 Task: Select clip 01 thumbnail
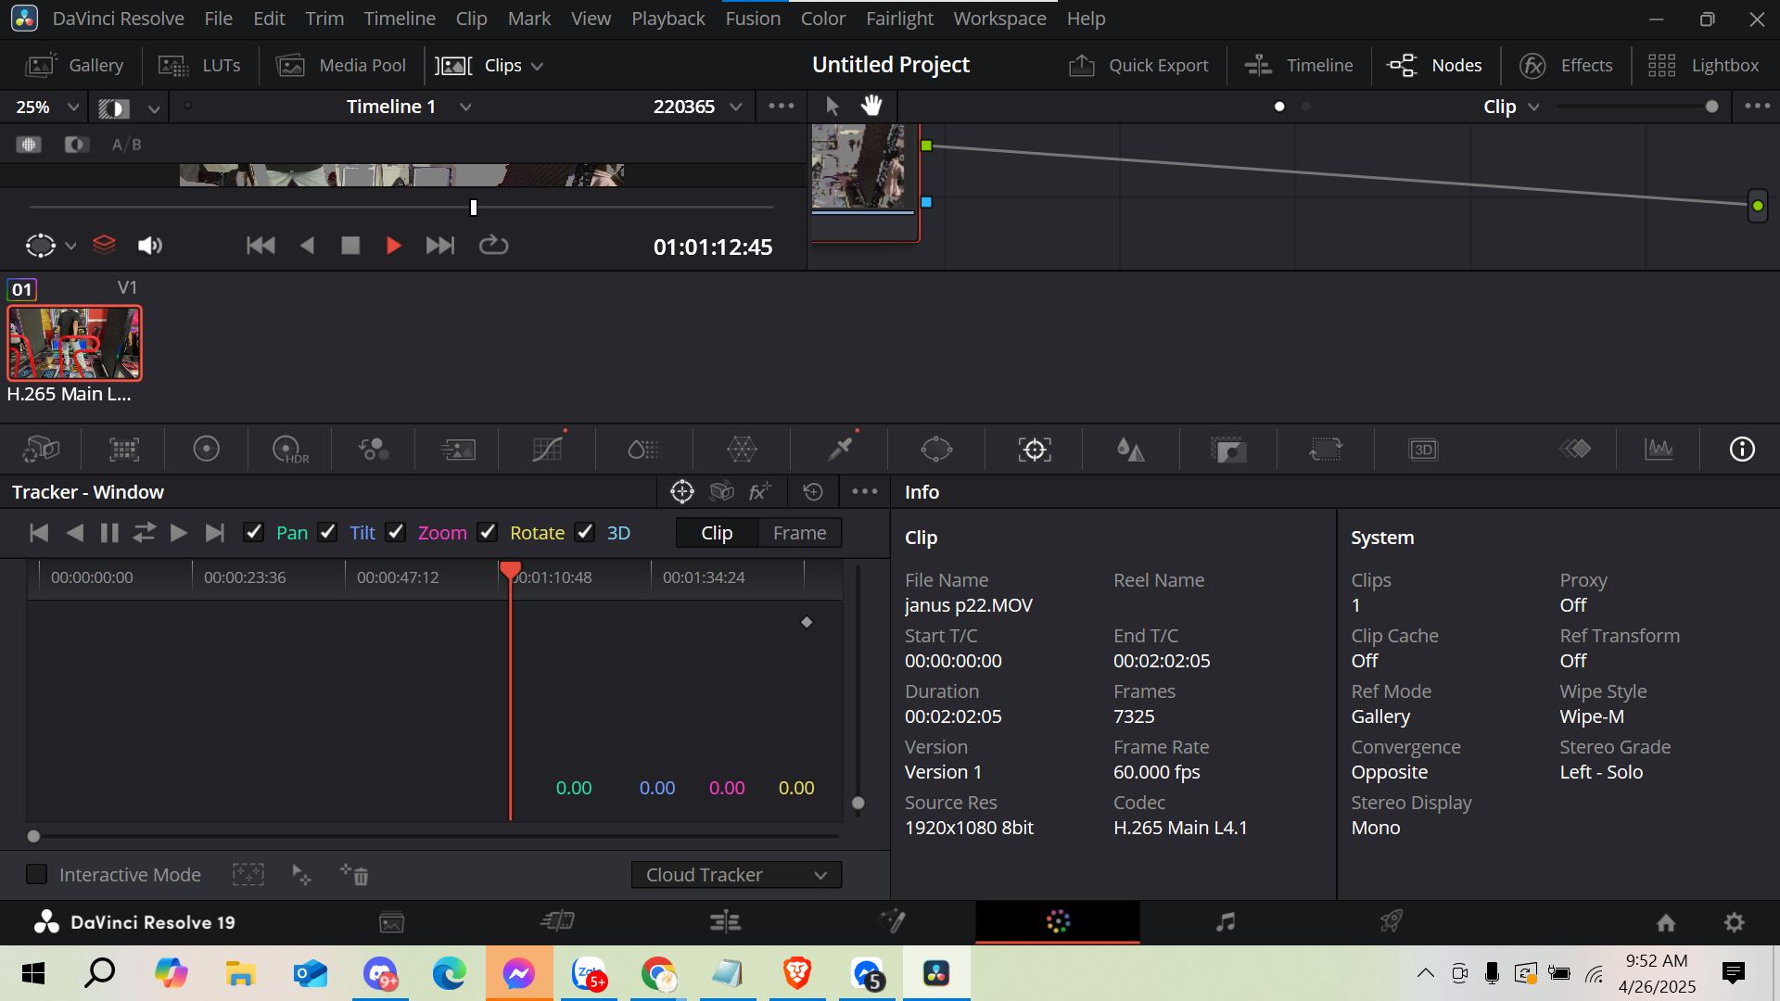(x=74, y=343)
